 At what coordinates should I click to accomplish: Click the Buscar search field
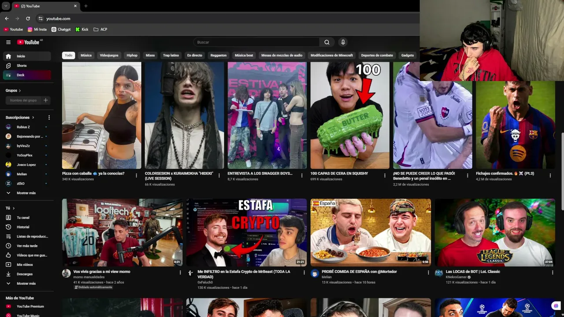[x=256, y=42]
